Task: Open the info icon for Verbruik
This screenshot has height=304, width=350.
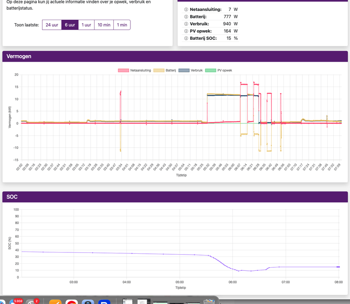Action: 186,24
